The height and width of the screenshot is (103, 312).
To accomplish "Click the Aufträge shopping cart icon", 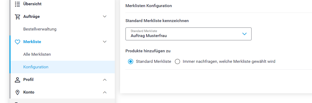I will click(18, 17).
